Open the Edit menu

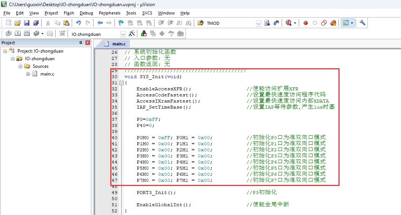(20, 13)
